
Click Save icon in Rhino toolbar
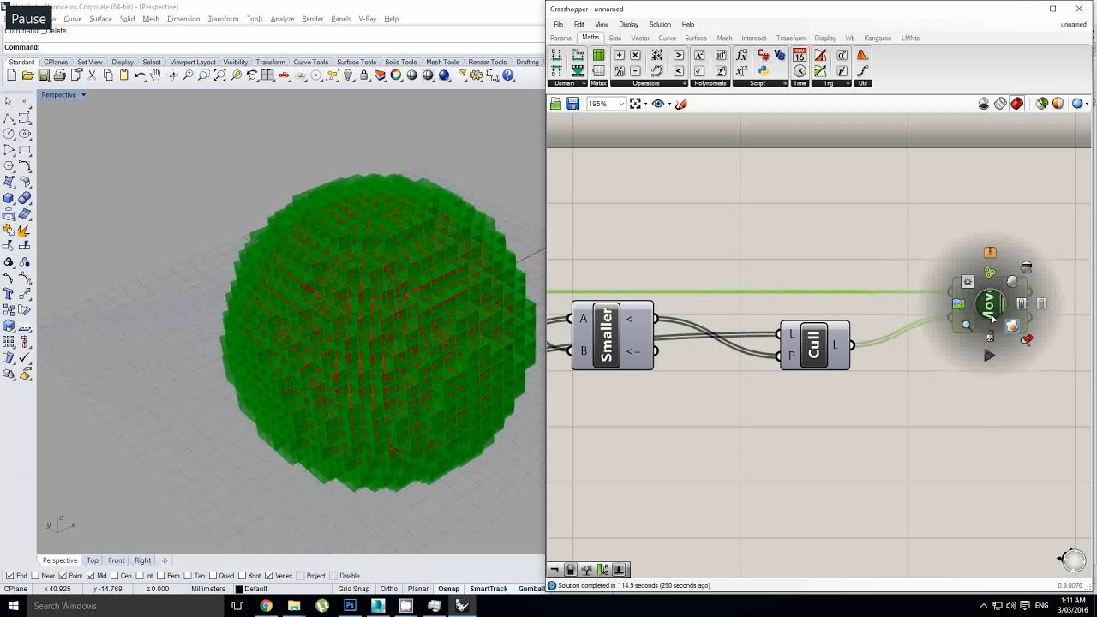click(44, 75)
